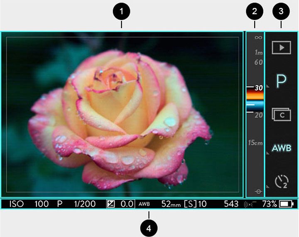299x237 pixels.
Task: Select the continuous drive mode icon
Action: click(281, 114)
